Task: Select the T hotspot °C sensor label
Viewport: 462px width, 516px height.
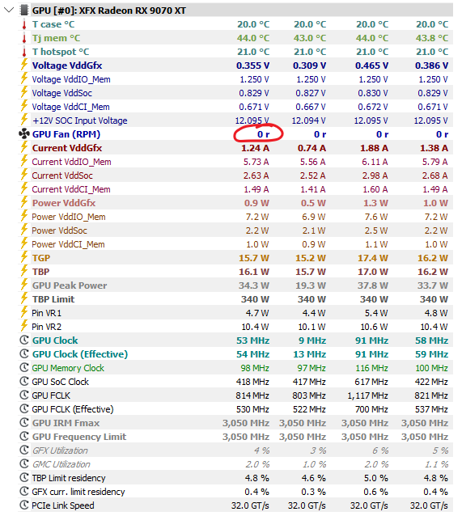Action: pyautogui.click(x=61, y=52)
